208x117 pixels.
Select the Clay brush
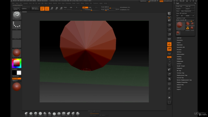tap(78, 114)
